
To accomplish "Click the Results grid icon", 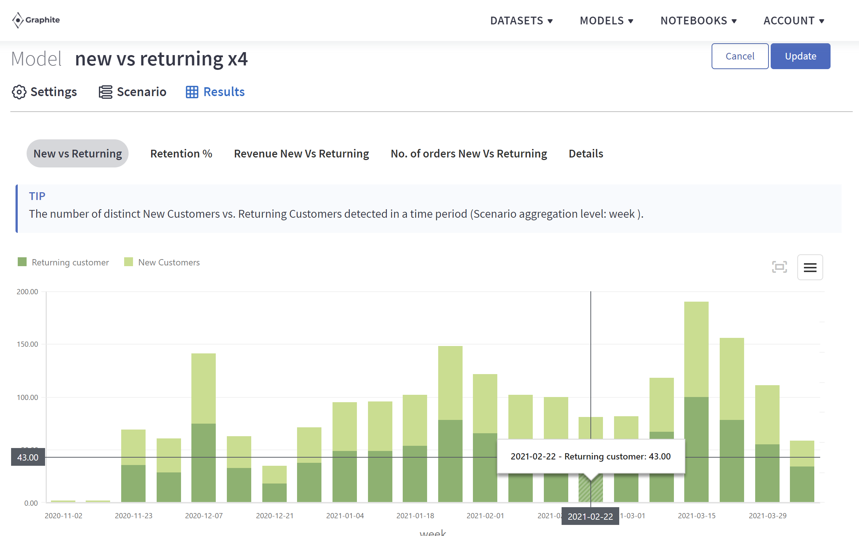I will pyautogui.click(x=192, y=92).
